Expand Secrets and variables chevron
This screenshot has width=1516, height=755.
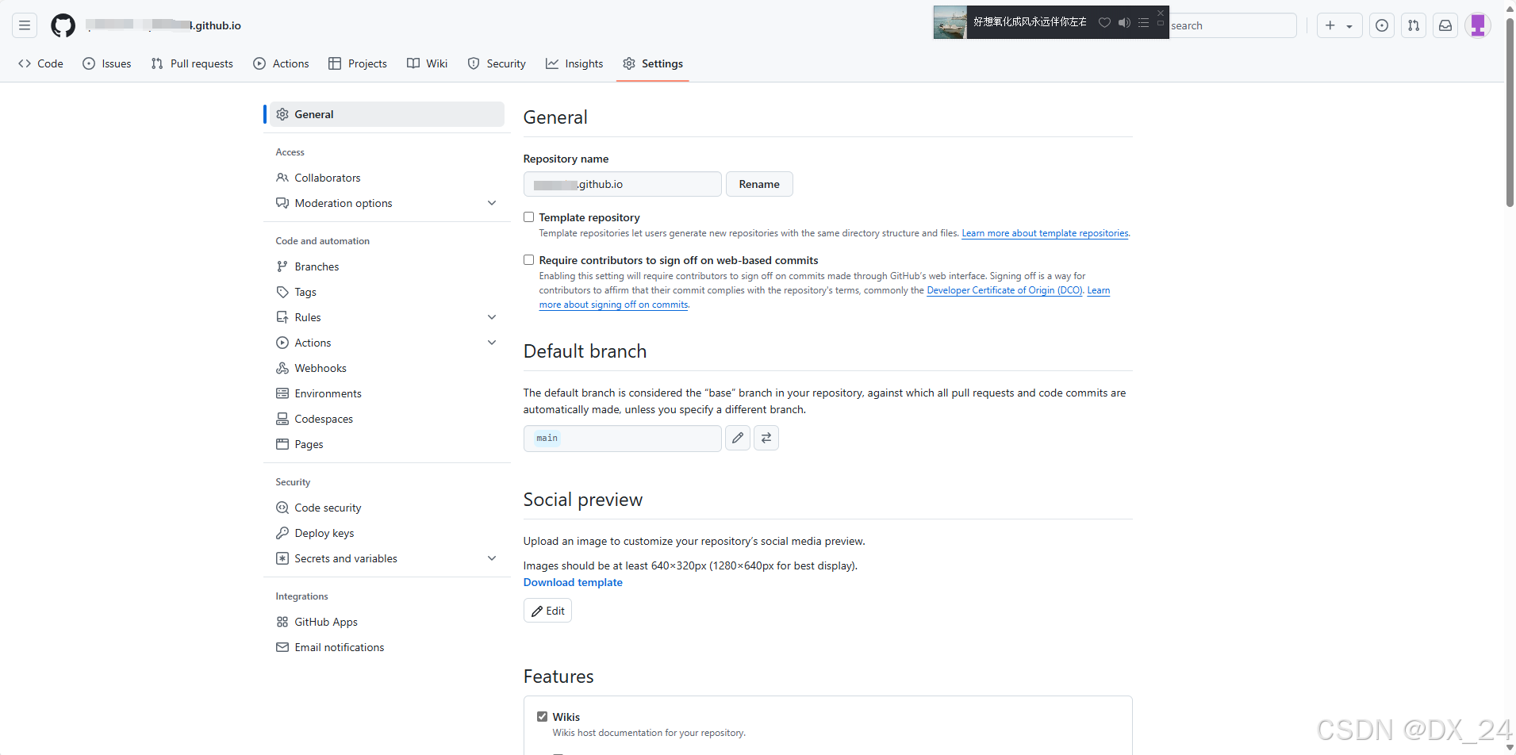[492, 558]
